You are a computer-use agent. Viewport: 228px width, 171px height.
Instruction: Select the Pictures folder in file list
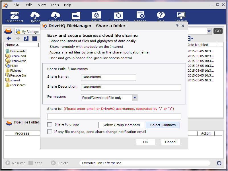coord(16,71)
